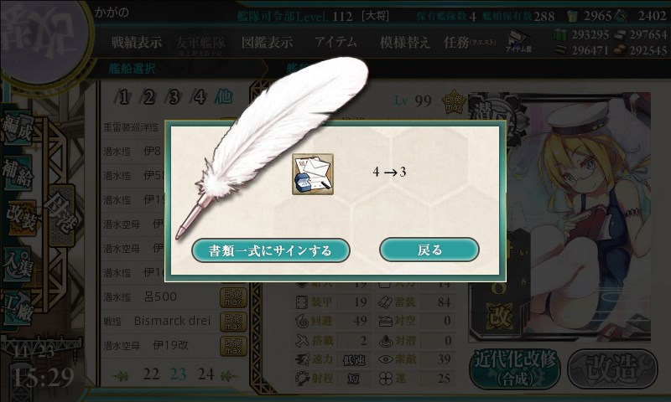Open the 入渠 docking sidebar icon
The width and height of the screenshot is (671, 402).
point(18,265)
